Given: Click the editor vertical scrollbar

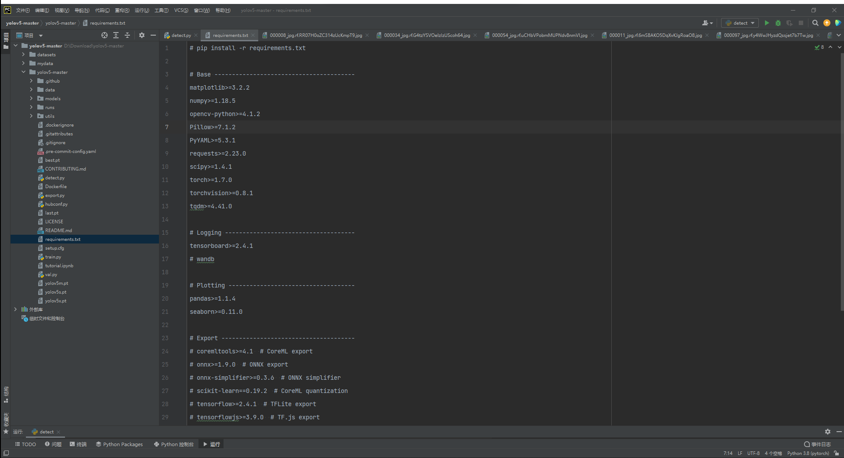Looking at the screenshot, I should (841, 181).
